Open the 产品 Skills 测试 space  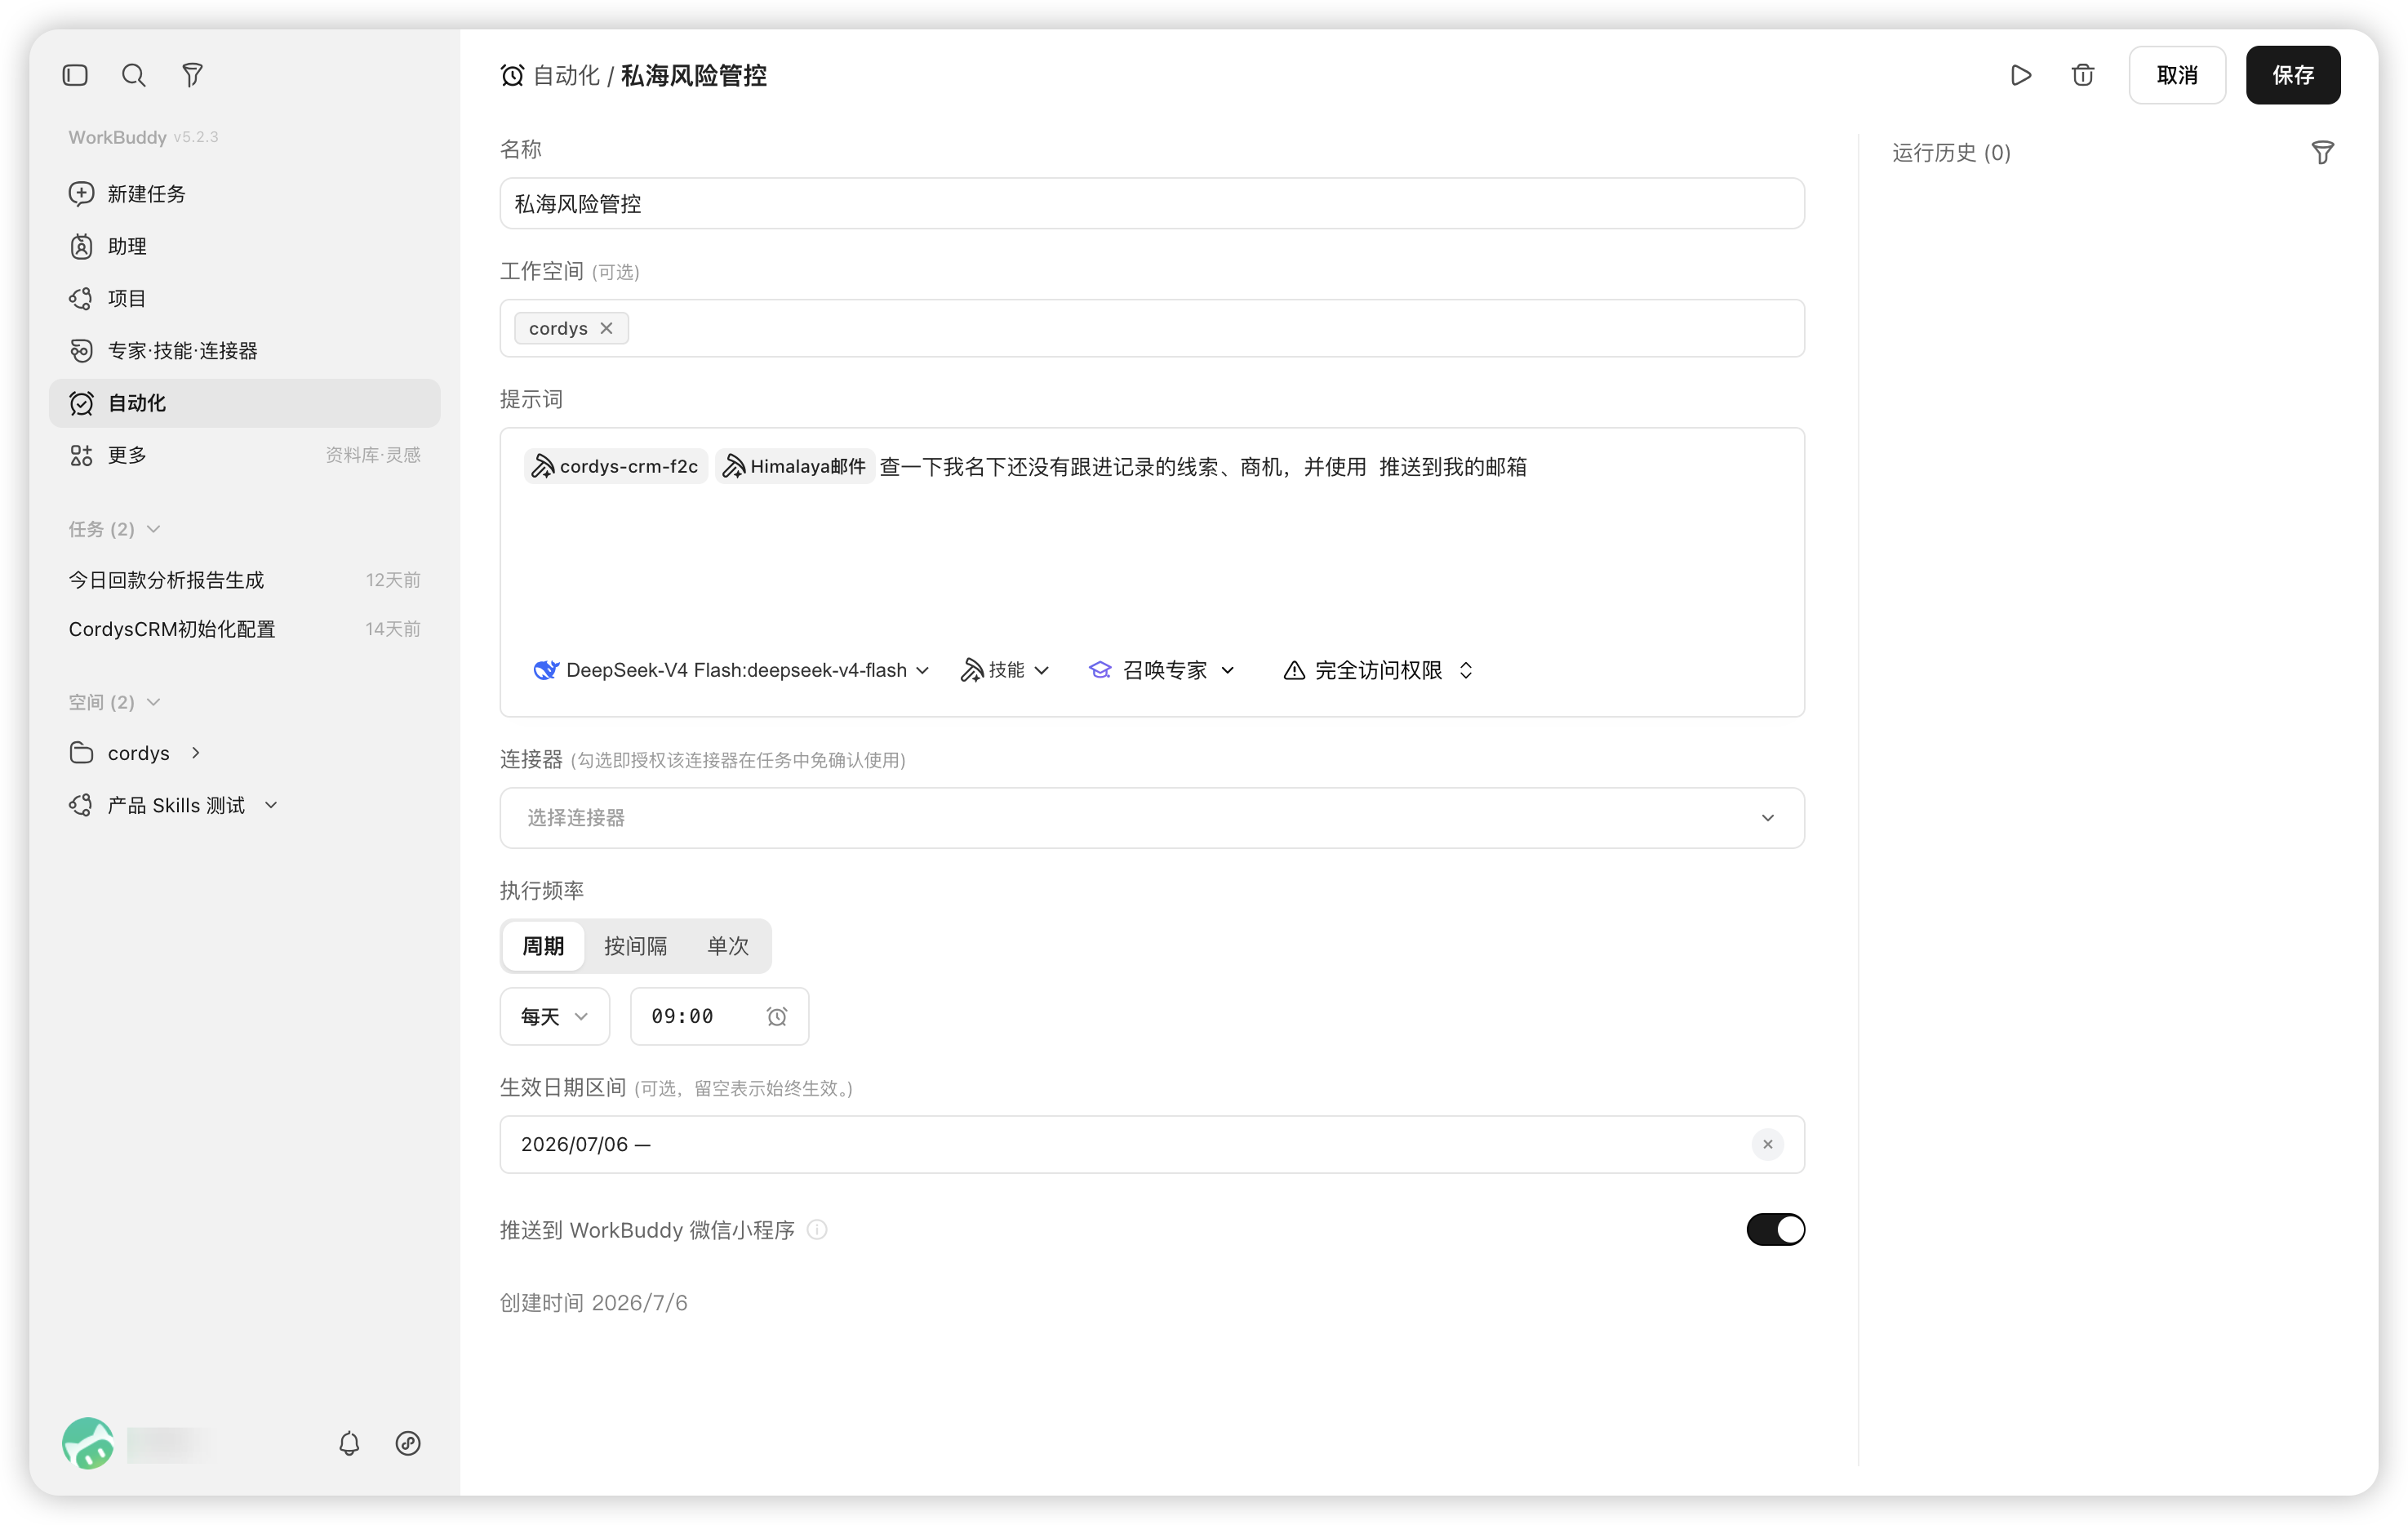[x=176, y=805]
